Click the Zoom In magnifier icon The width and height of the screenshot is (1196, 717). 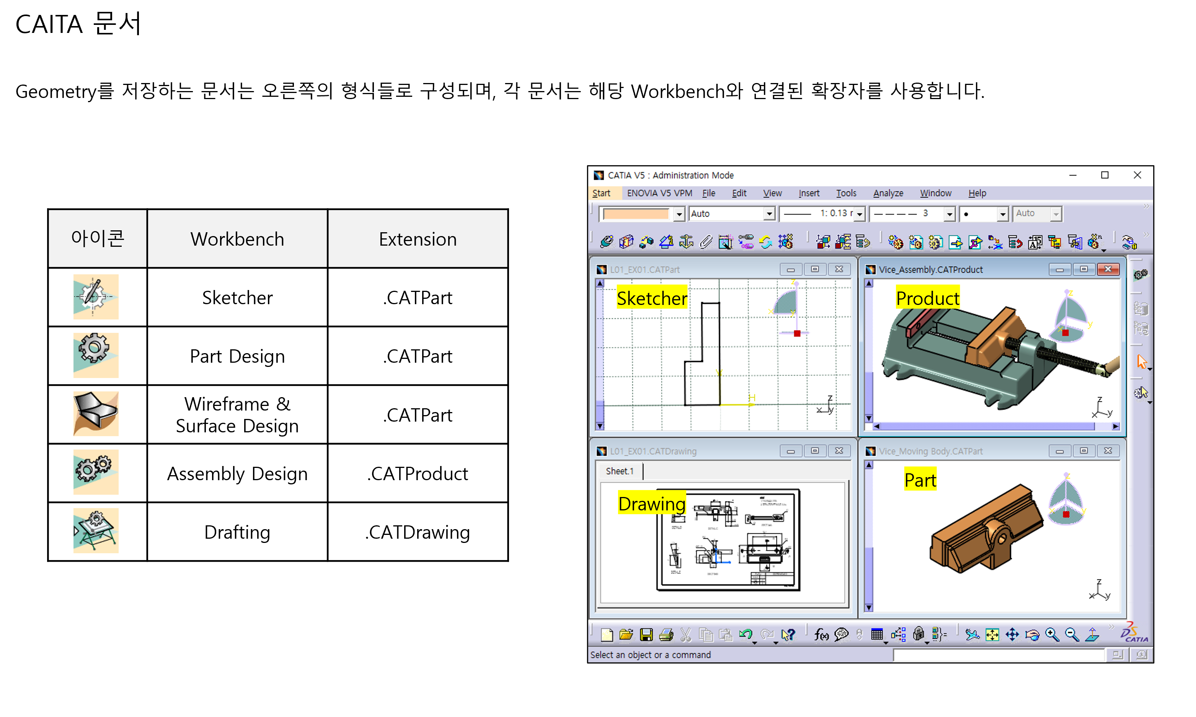[x=1051, y=634]
